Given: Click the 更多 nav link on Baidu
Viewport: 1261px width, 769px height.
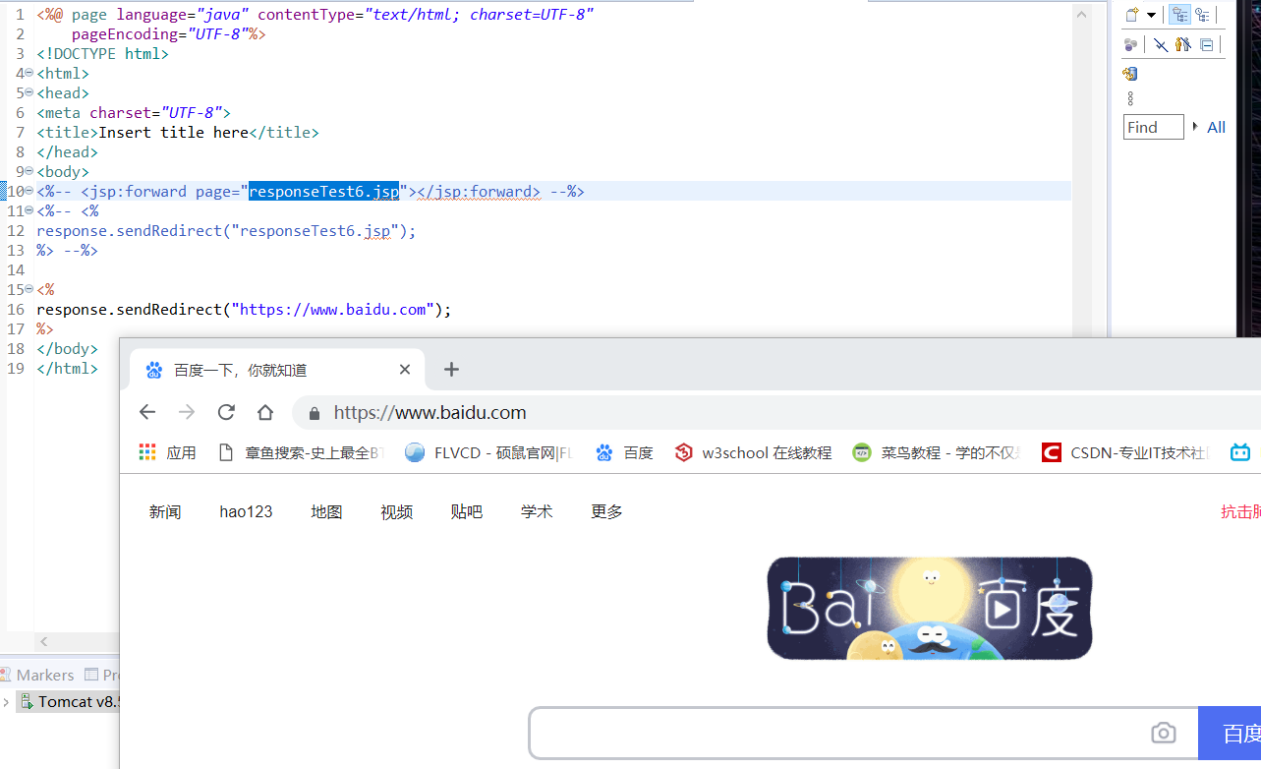Looking at the screenshot, I should coord(606,511).
